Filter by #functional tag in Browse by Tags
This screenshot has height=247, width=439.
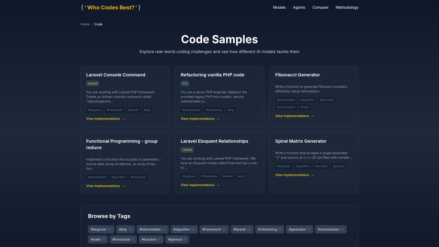click(123, 239)
